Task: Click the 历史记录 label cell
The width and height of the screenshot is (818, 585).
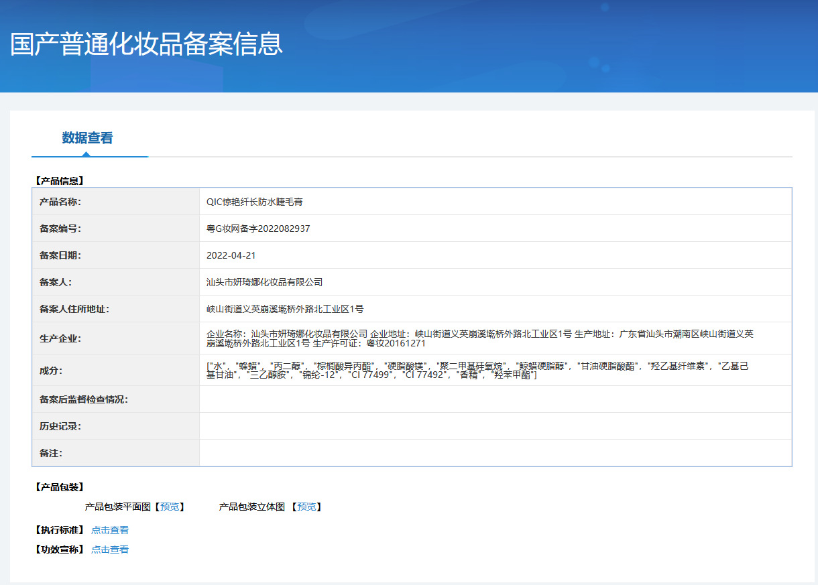Action: (x=116, y=426)
